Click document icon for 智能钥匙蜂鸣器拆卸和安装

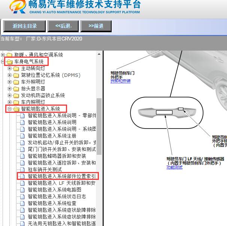[22, 156]
